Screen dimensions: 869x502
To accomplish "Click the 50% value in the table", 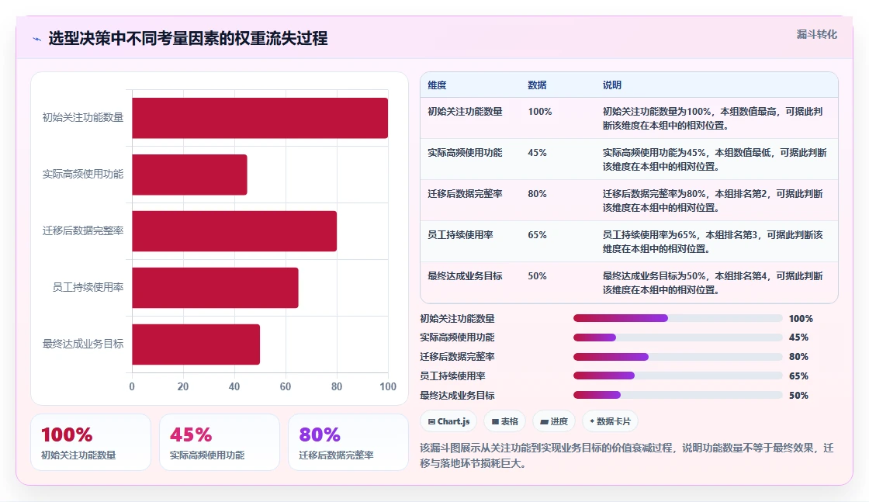I will [x=537, y=276].
